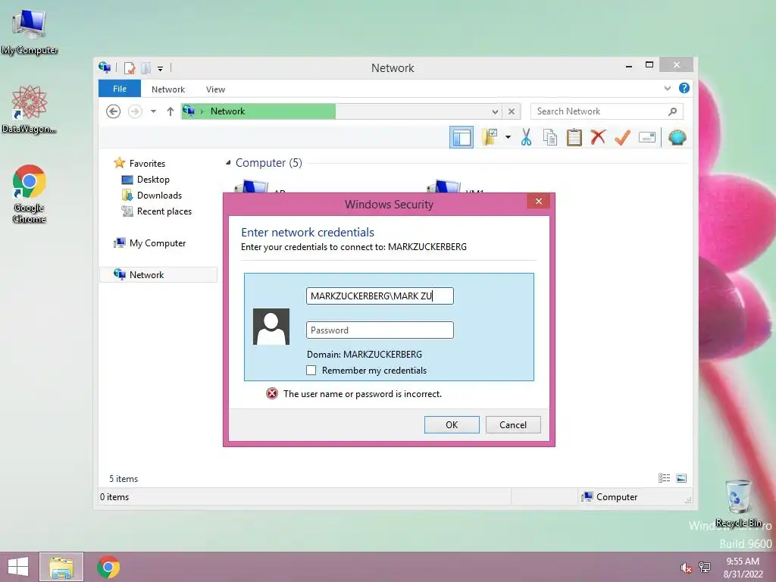The width and height of the screenshot is (776, 582).
Task: Toggle the navigation pane layout icon
Action: click(x=462, y=137)
